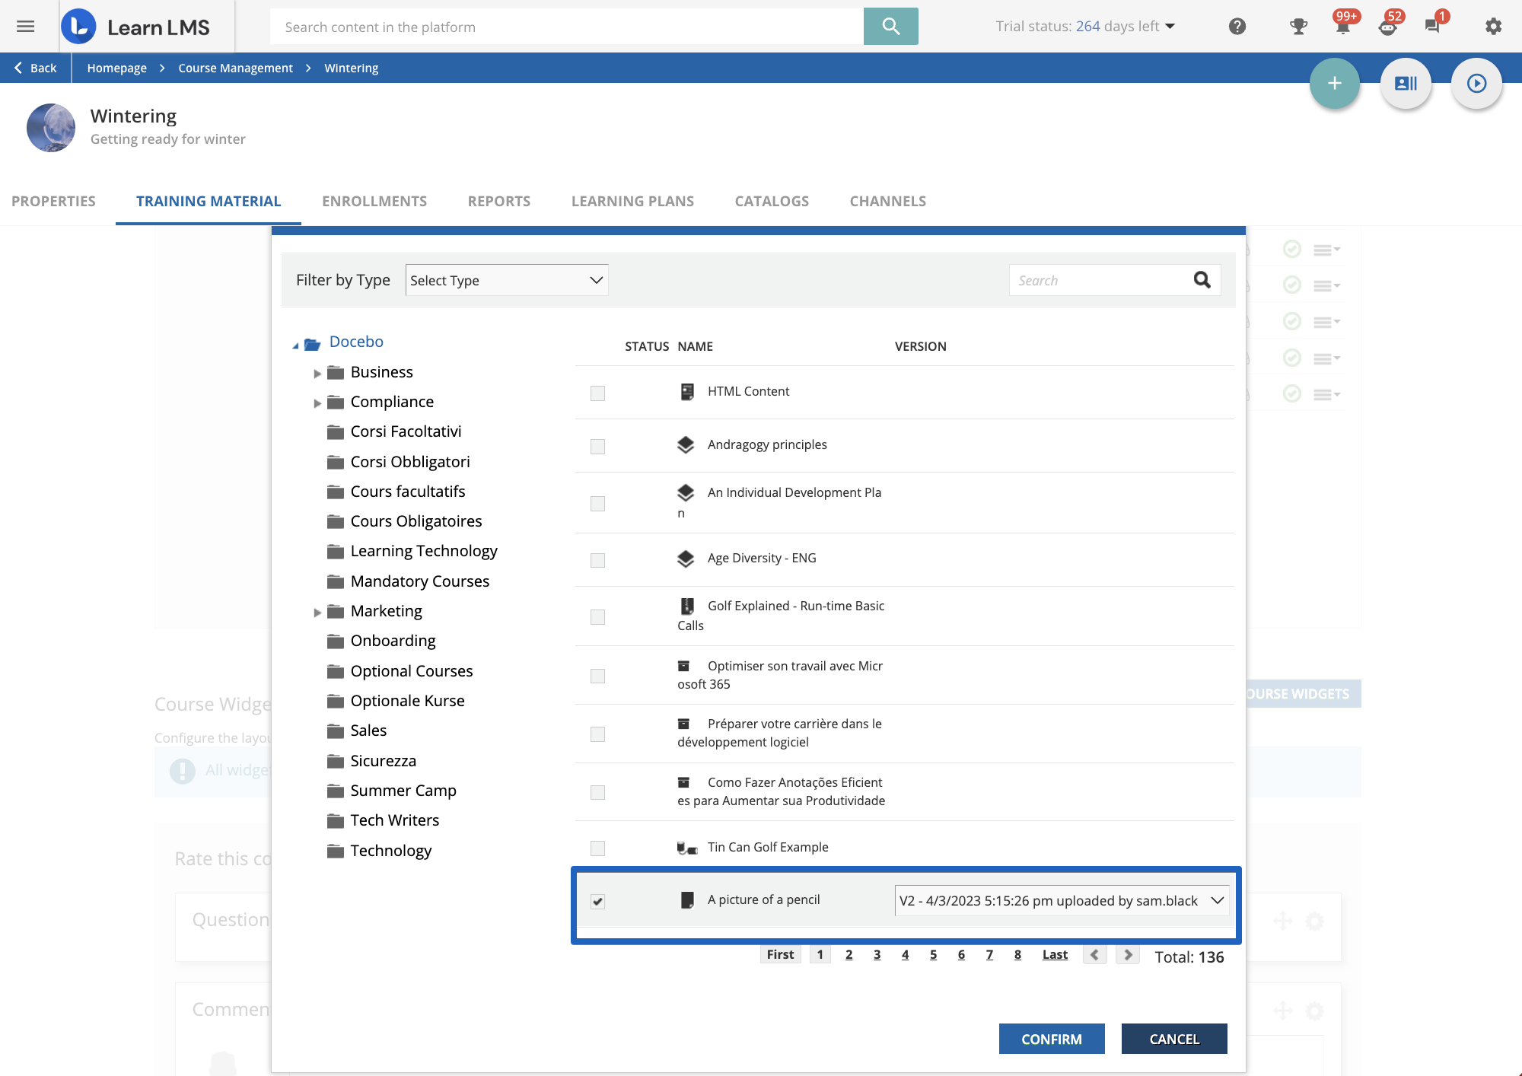Open the help question mark icon
This screenshot has width=1522, height=1076.
pos(1237,27)
